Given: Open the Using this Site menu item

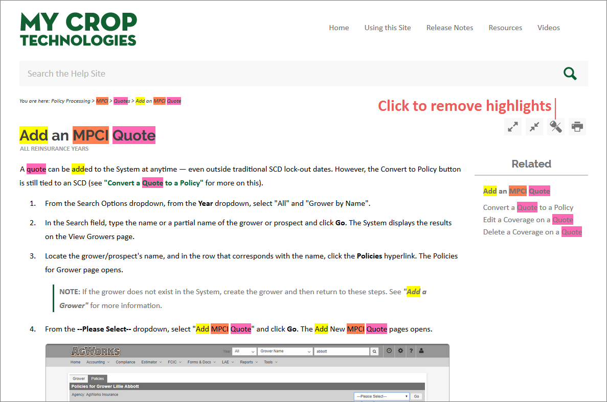Looking at the screenshot, I should click(388, 28).
